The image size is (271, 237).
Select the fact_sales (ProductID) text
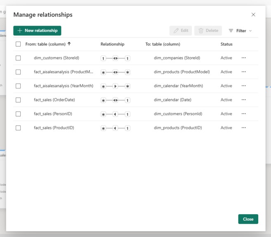(54, 128)
